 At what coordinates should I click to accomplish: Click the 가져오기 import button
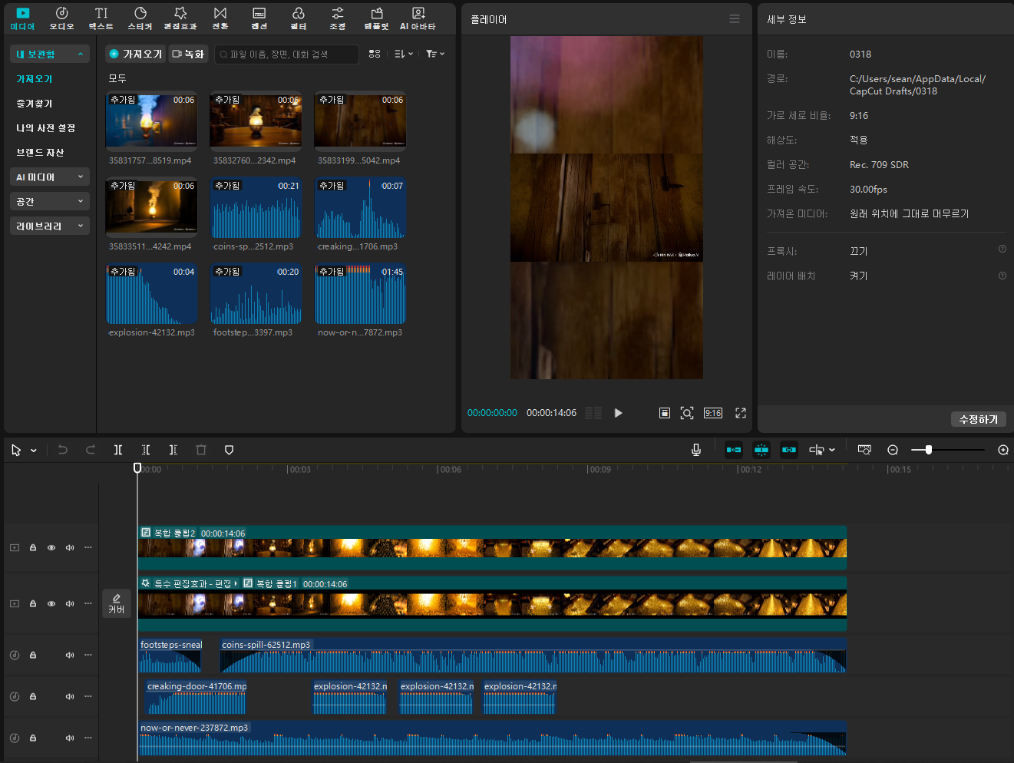tap(136, 54)
